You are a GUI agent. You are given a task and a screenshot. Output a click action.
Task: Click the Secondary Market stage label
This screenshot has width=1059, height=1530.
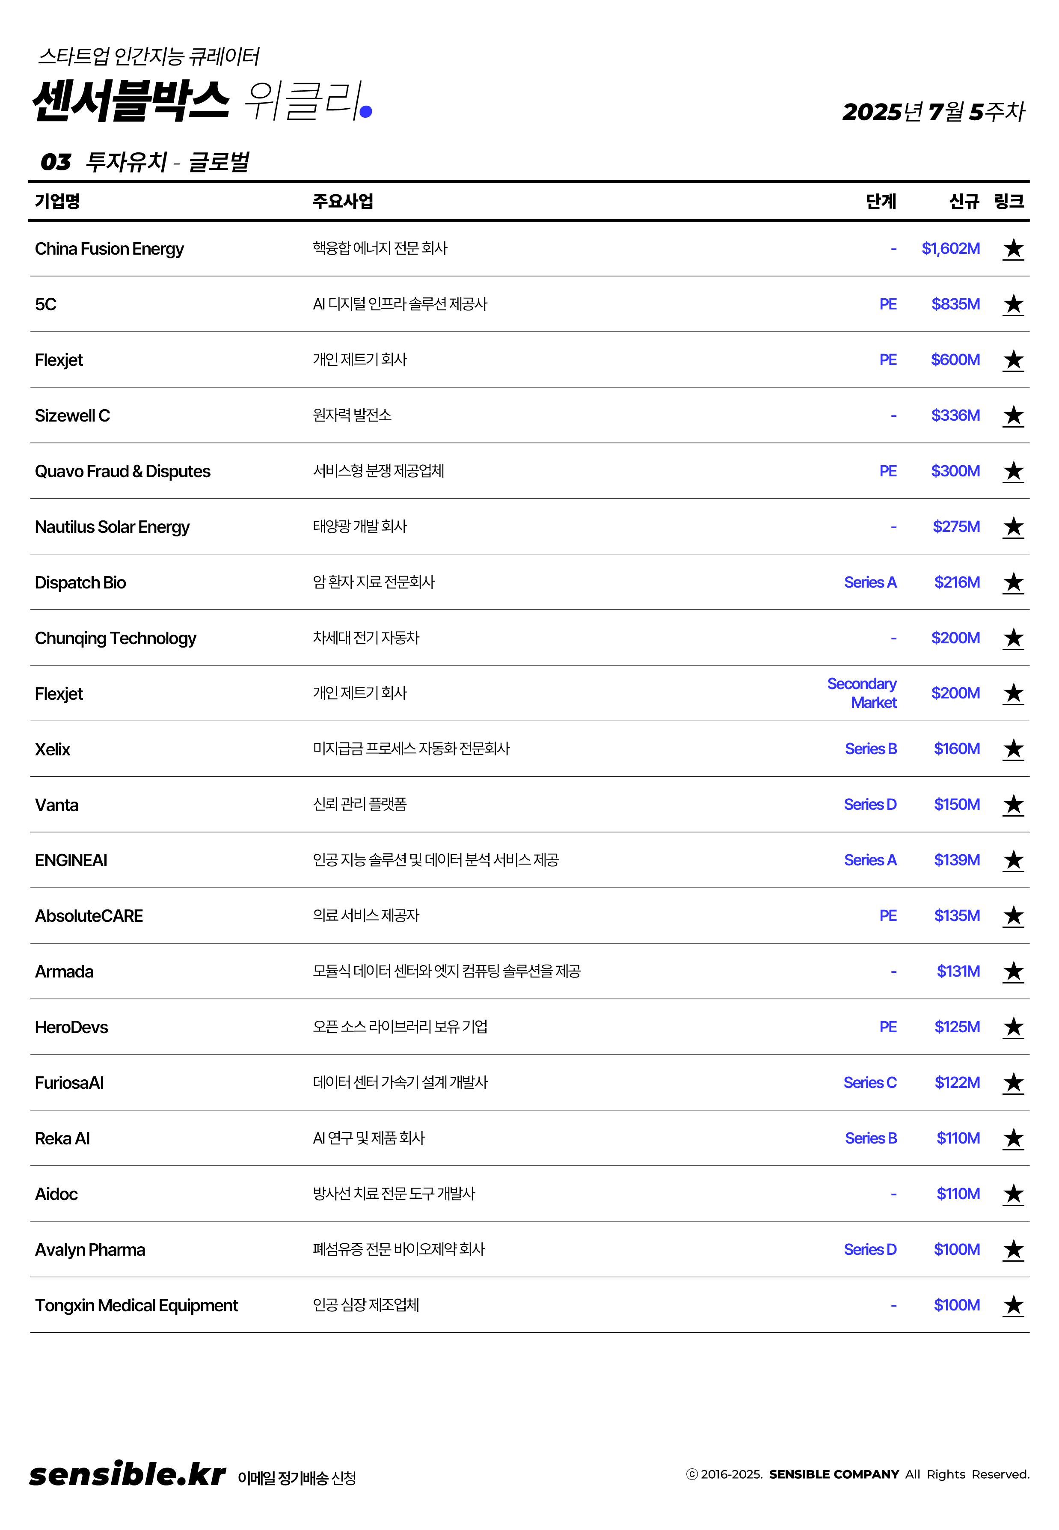coord(861,693)
